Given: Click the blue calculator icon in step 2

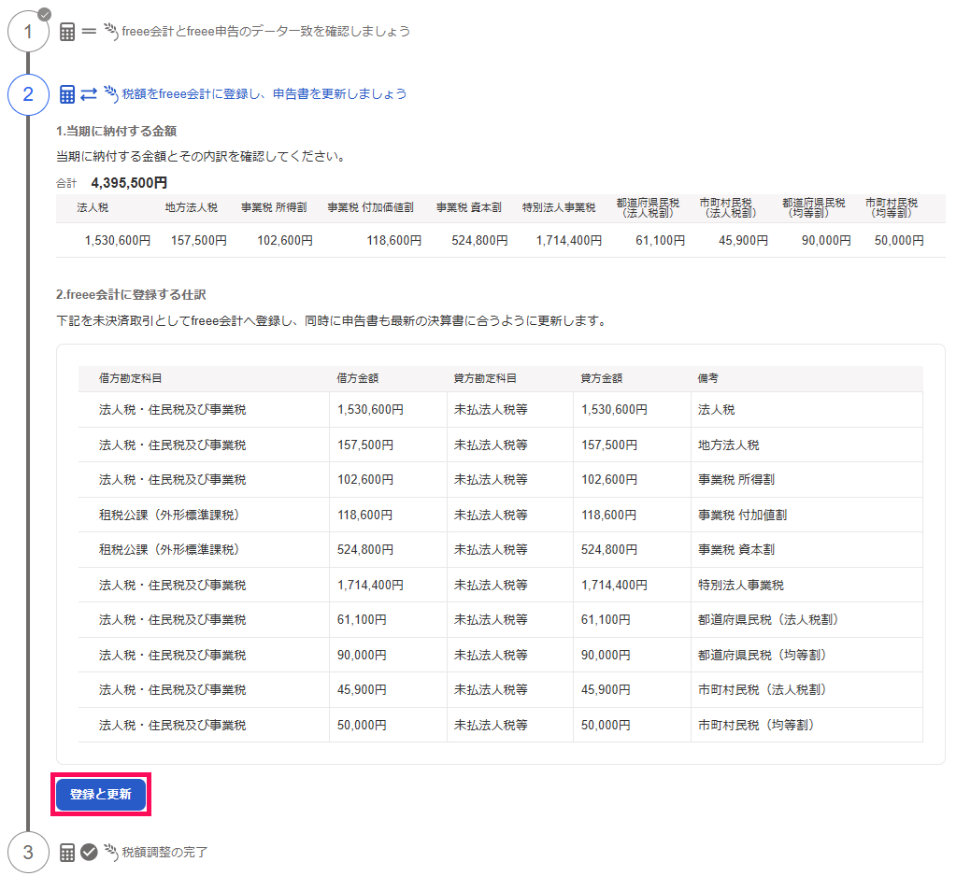Looking at the screenshot, I should click(x=67, y=94).
